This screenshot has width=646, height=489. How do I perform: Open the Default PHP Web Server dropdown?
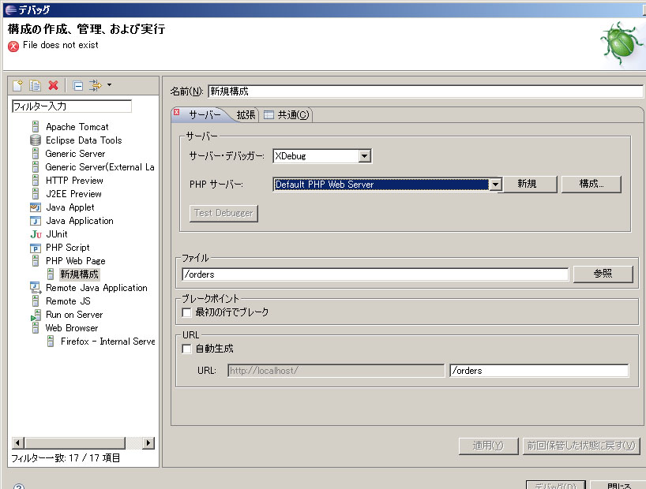pos(497,184)
